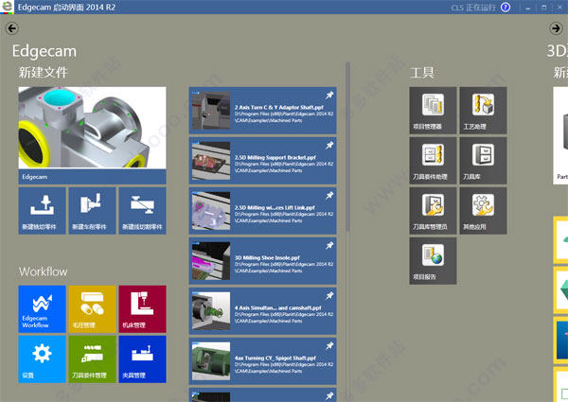Open the settings gear tile (设置)

pyautogui.click(x=42, y=358)
